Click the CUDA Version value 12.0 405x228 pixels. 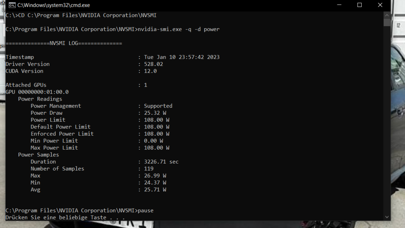(x=150, y=71)
